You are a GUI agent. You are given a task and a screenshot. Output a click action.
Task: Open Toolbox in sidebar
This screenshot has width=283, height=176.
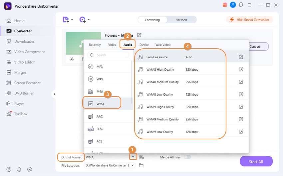point(17,114)
